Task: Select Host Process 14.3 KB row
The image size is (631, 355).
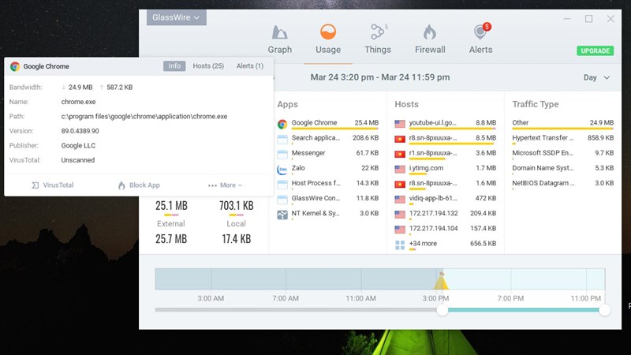Action: click(328, 184)
